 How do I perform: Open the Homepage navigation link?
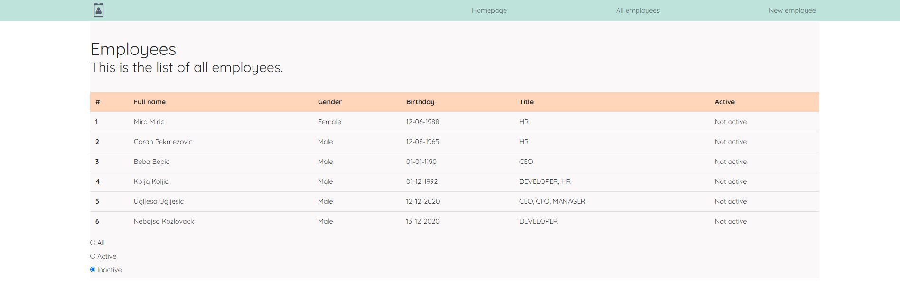[489, 10]
